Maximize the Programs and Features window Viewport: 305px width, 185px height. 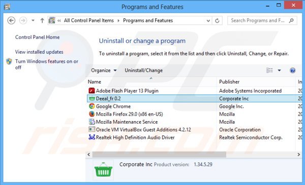[279, 6]
